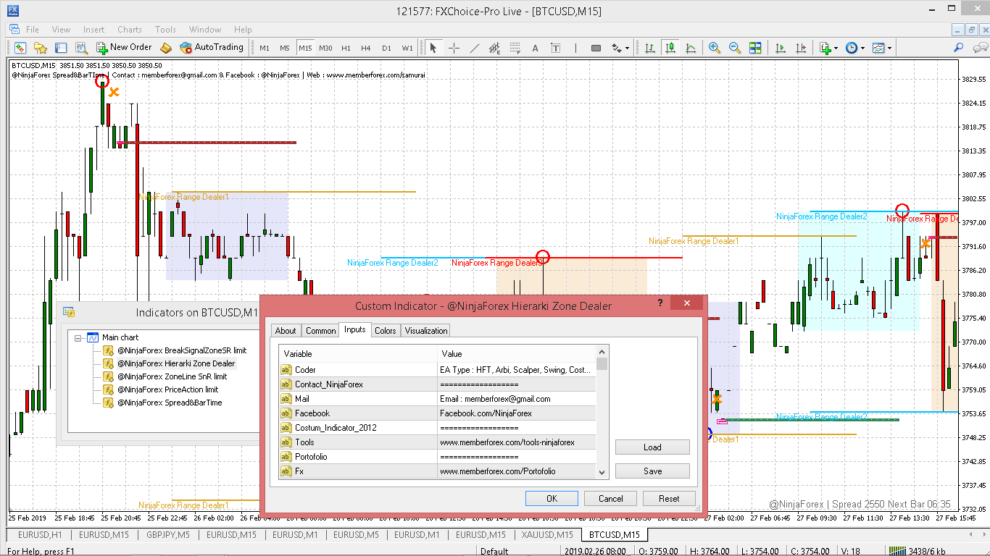990x556 pixels.
Task: Tile chart windows icon
Action: point(755,48)
